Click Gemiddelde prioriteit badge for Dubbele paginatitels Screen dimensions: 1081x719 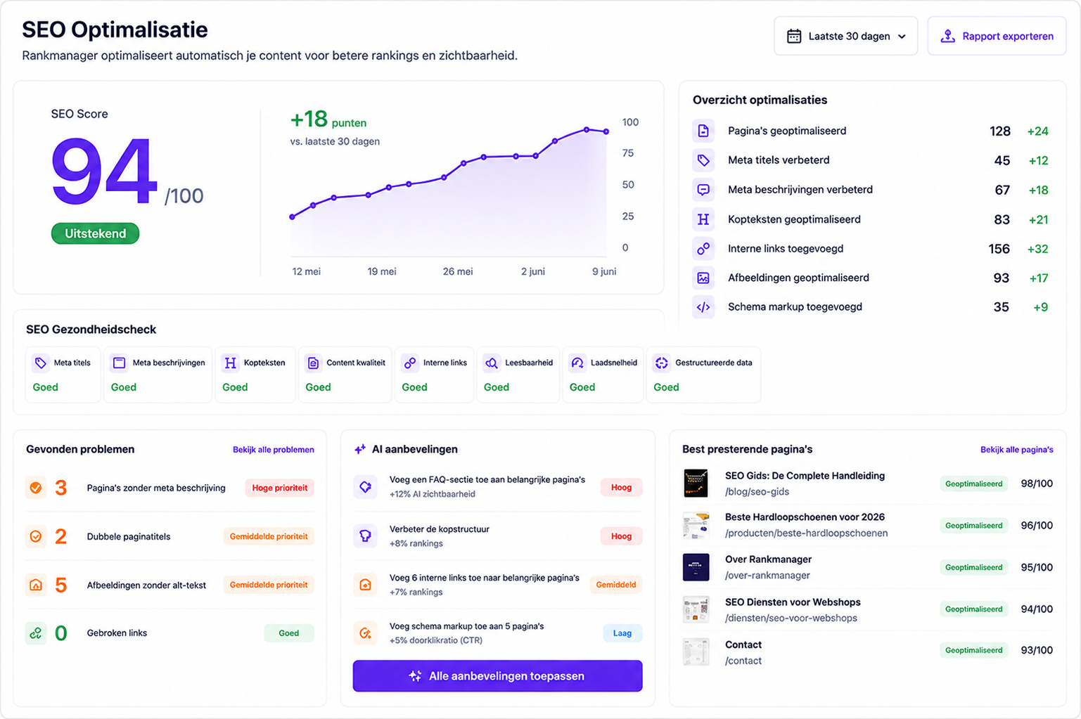(x=269, y=536)
